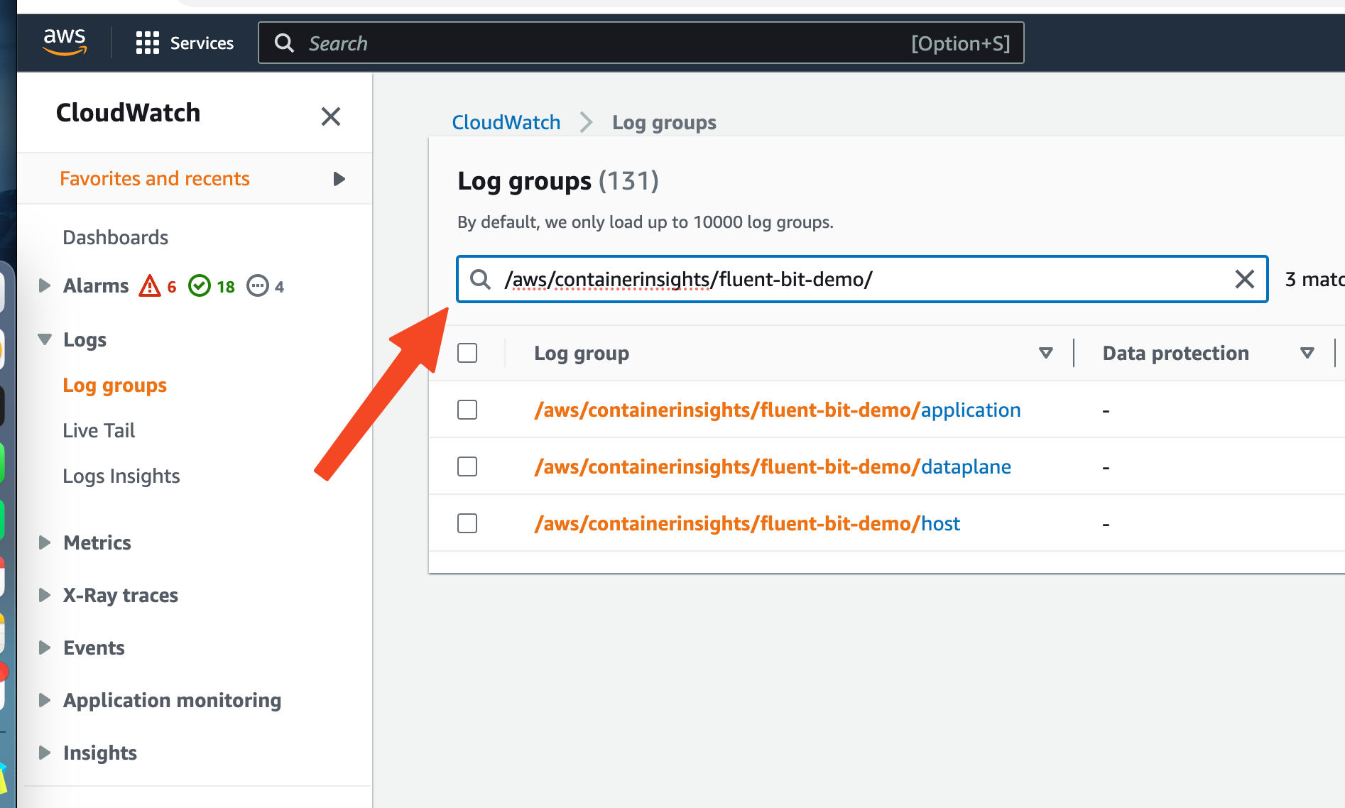Screen dimensions: 1345x808
Task: Click the magnifier icon in log filter
Action: point(481,279)
